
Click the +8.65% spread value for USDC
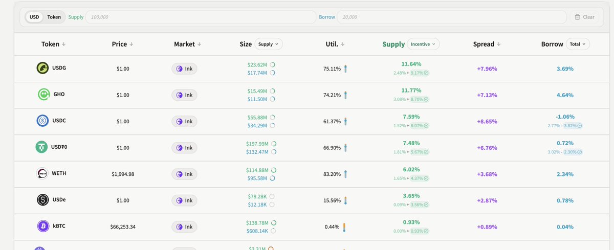click(487, 122)
